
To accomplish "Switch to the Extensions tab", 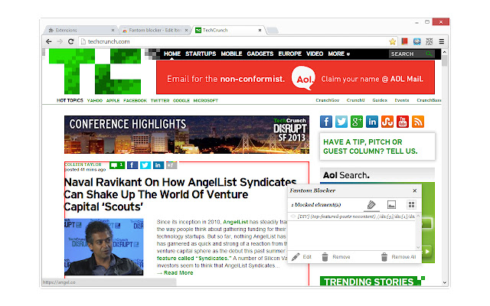I will pos(80,31).
